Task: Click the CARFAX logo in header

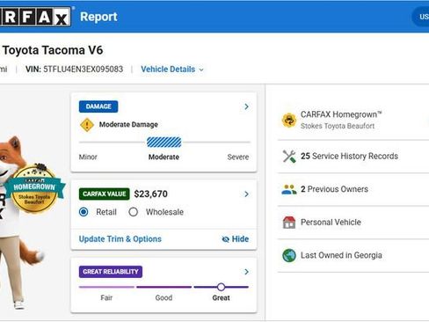Action: click(x=35, y=17)
